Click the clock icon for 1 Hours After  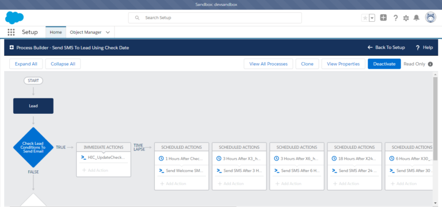(161, 159)
